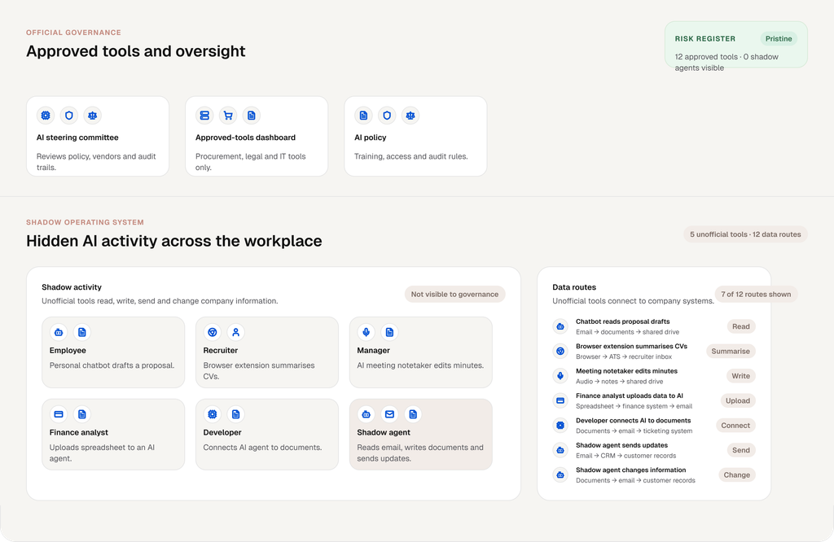Click the document icon in Finance analyst card
Image resolution: width=834 pixels, height=542 pixels.
point(82,414)
